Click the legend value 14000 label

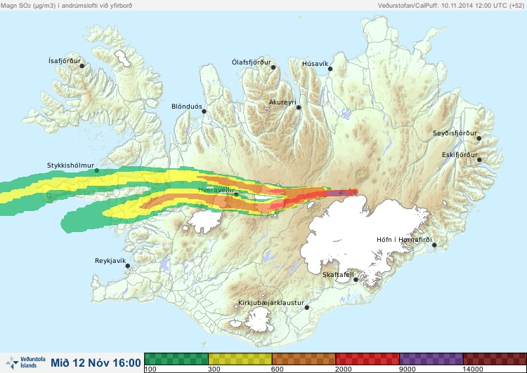coord(473,369)
